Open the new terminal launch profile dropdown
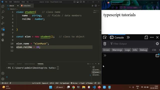The width and height of the screenshot is (160, 90). click(x=90, y=64)
